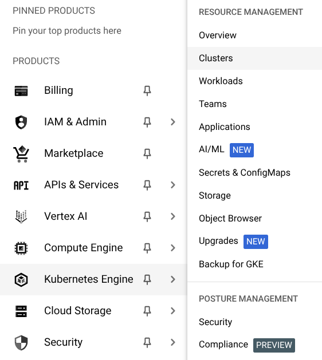Click the NEW badge beside AI/ML
The width and height of the screenshot is (322, 360).
click(242, 150)
